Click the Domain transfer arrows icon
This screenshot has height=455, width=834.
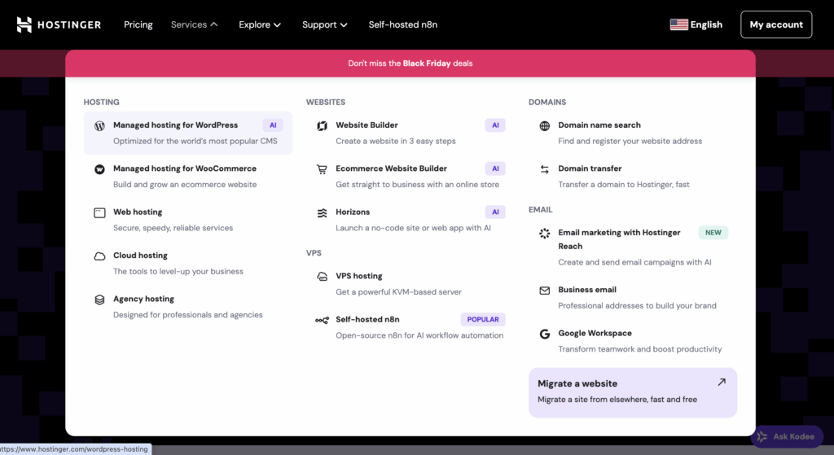pyautogui.click(x=544, y=169)
